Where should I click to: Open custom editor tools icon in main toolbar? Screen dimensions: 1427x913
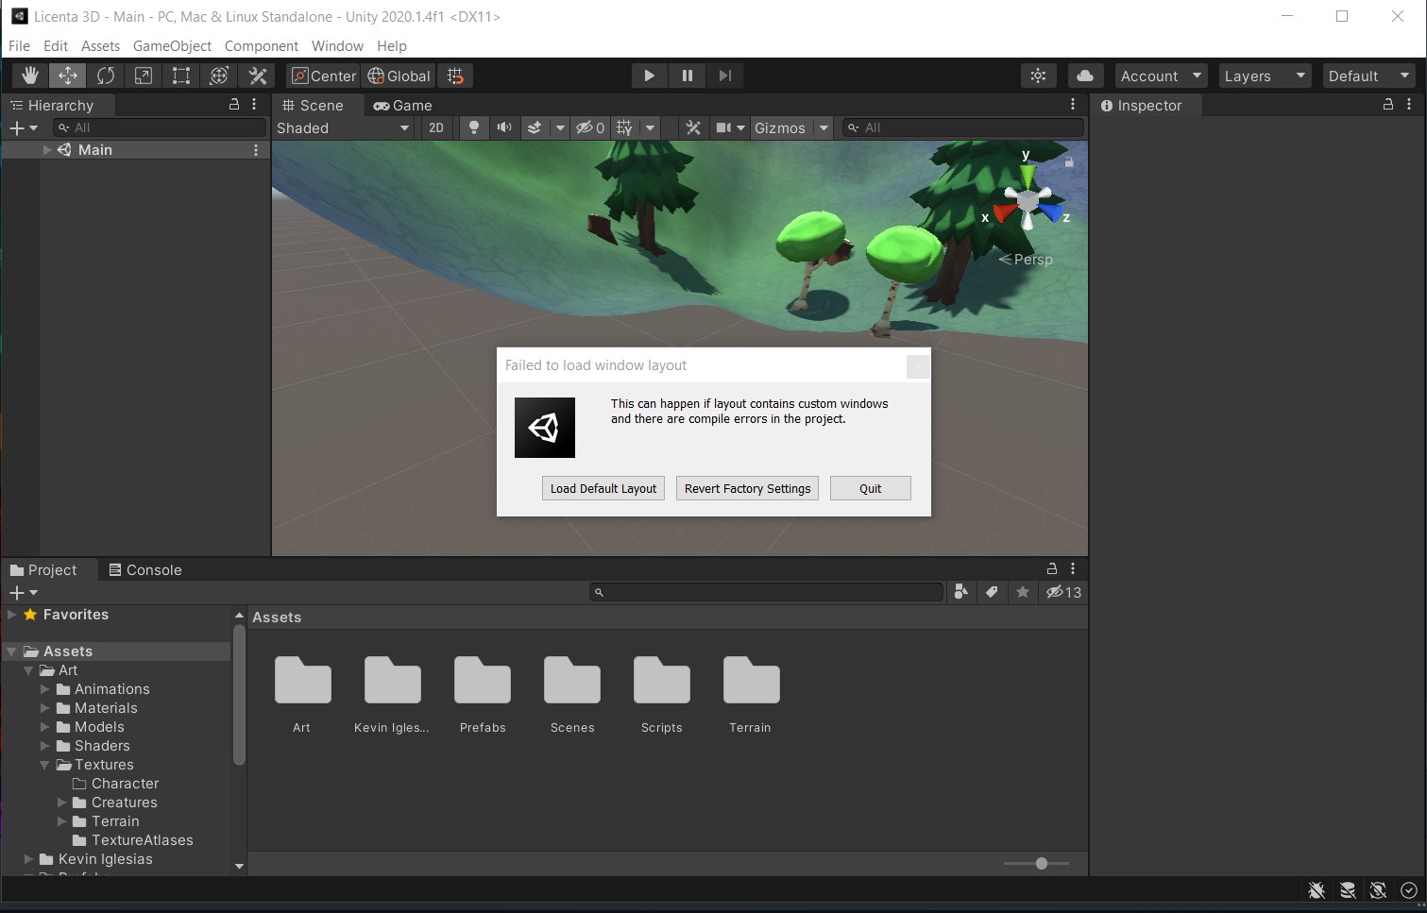tap(257, 76)
